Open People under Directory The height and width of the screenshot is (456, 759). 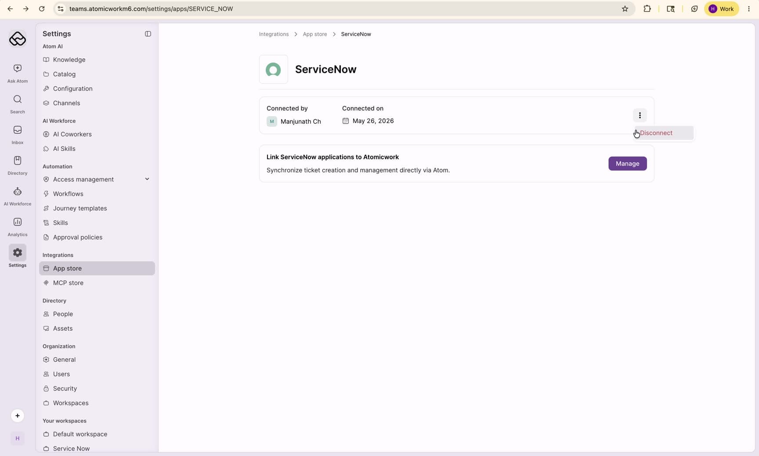pyautogui.click(x=97, y=314)
